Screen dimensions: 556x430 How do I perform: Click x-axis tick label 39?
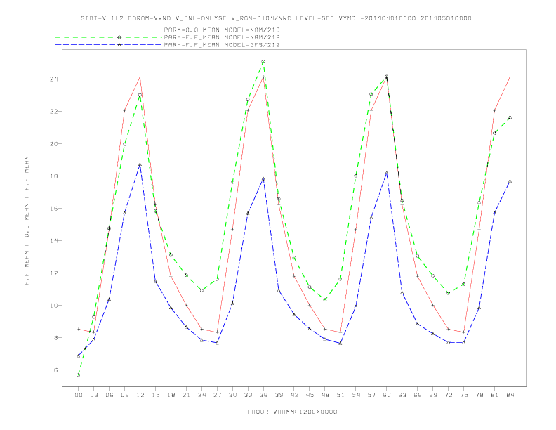tap(279, 395)
